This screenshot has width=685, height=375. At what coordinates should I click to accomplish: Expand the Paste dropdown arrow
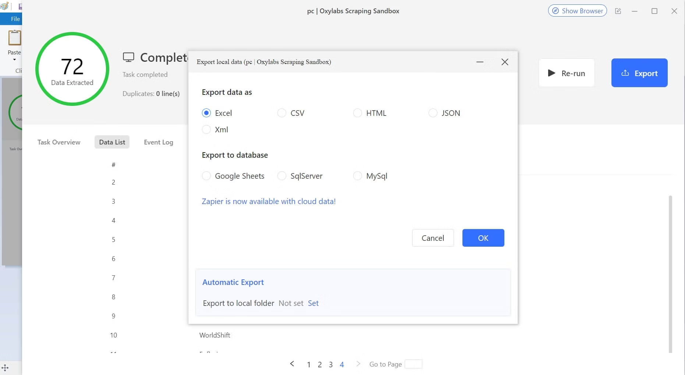tap(14, 60)
